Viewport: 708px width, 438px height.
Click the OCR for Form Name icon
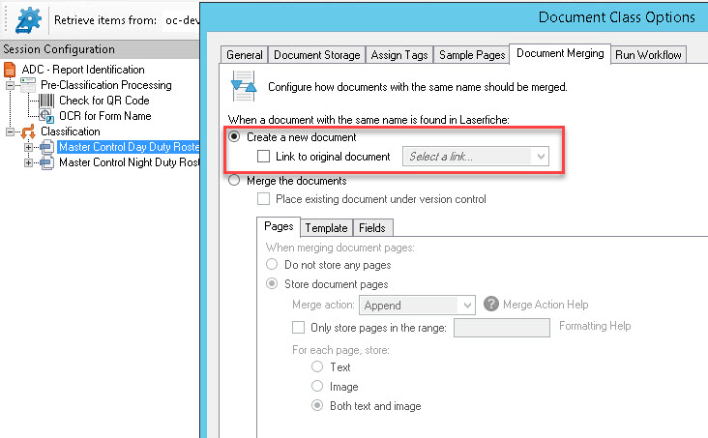tap(46, 116)
